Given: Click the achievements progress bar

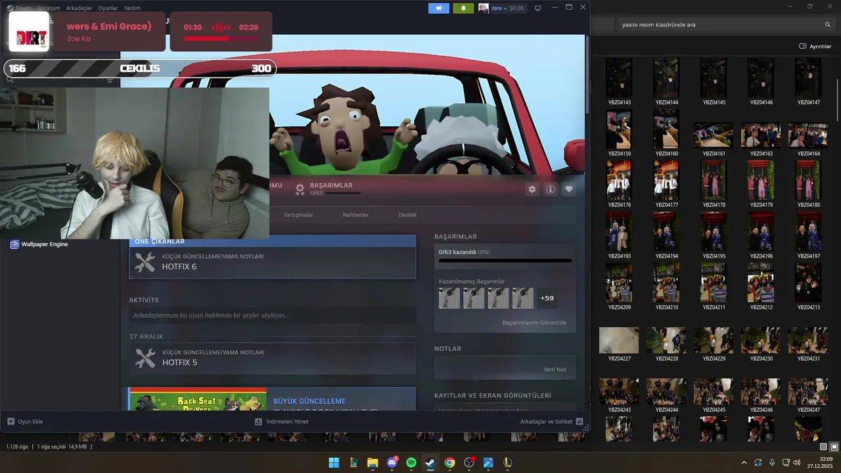Looking at the screenshot, I should [x=505, y=261].
